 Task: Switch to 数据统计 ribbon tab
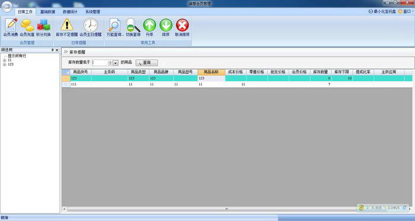pyautogui.click(x=70, y=12)
